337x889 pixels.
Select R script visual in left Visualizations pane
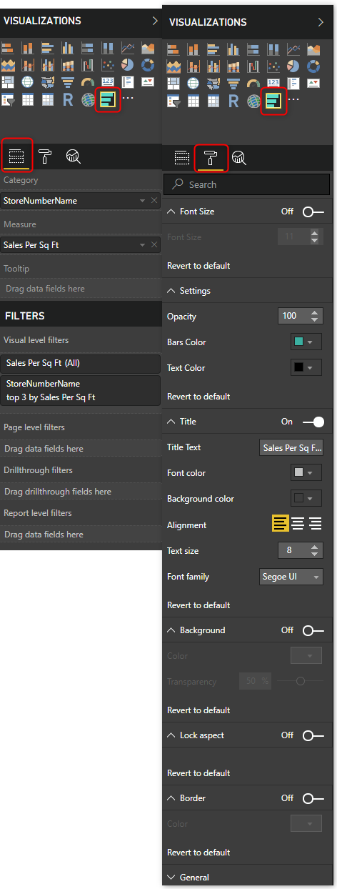[x=67, y=99]
